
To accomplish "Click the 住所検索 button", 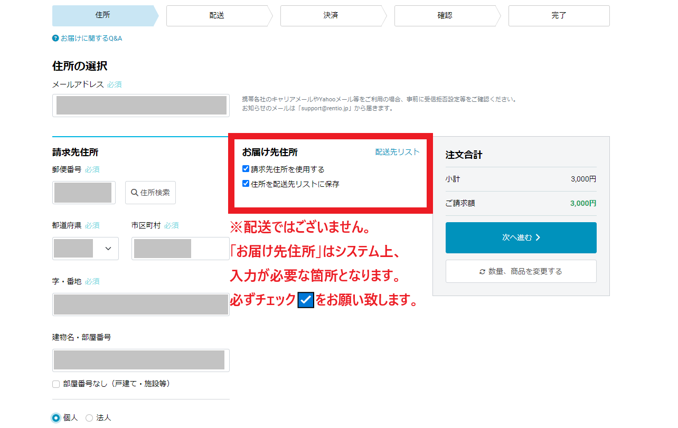I will click(150, 193).
